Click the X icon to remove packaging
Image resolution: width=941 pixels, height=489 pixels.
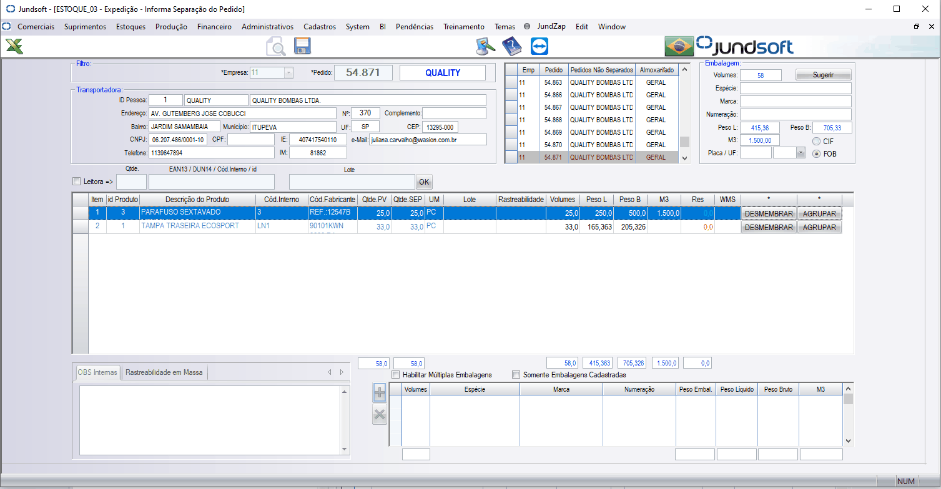pos(379,414)
